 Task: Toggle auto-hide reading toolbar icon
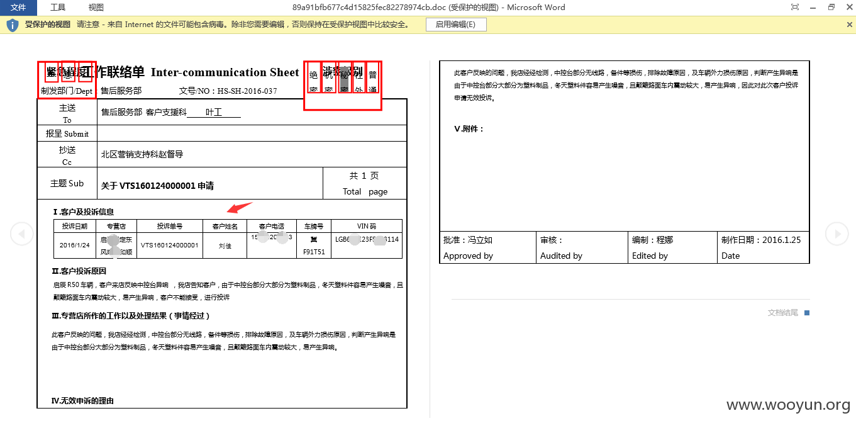coord(795,8)
